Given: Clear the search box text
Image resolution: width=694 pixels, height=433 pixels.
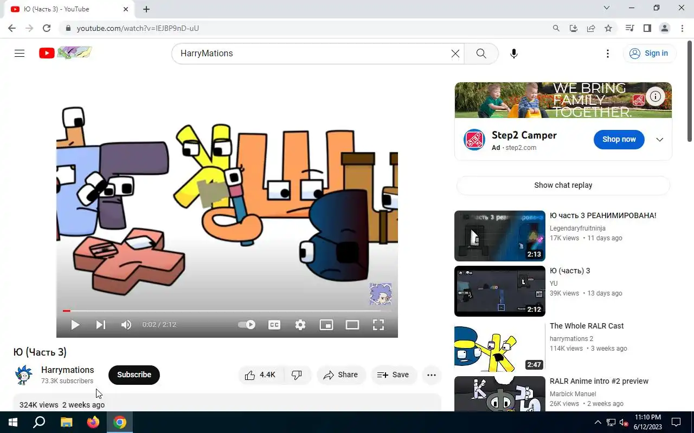Looking at the screenshot, I should pyautogui.click(x=455, y=53).
